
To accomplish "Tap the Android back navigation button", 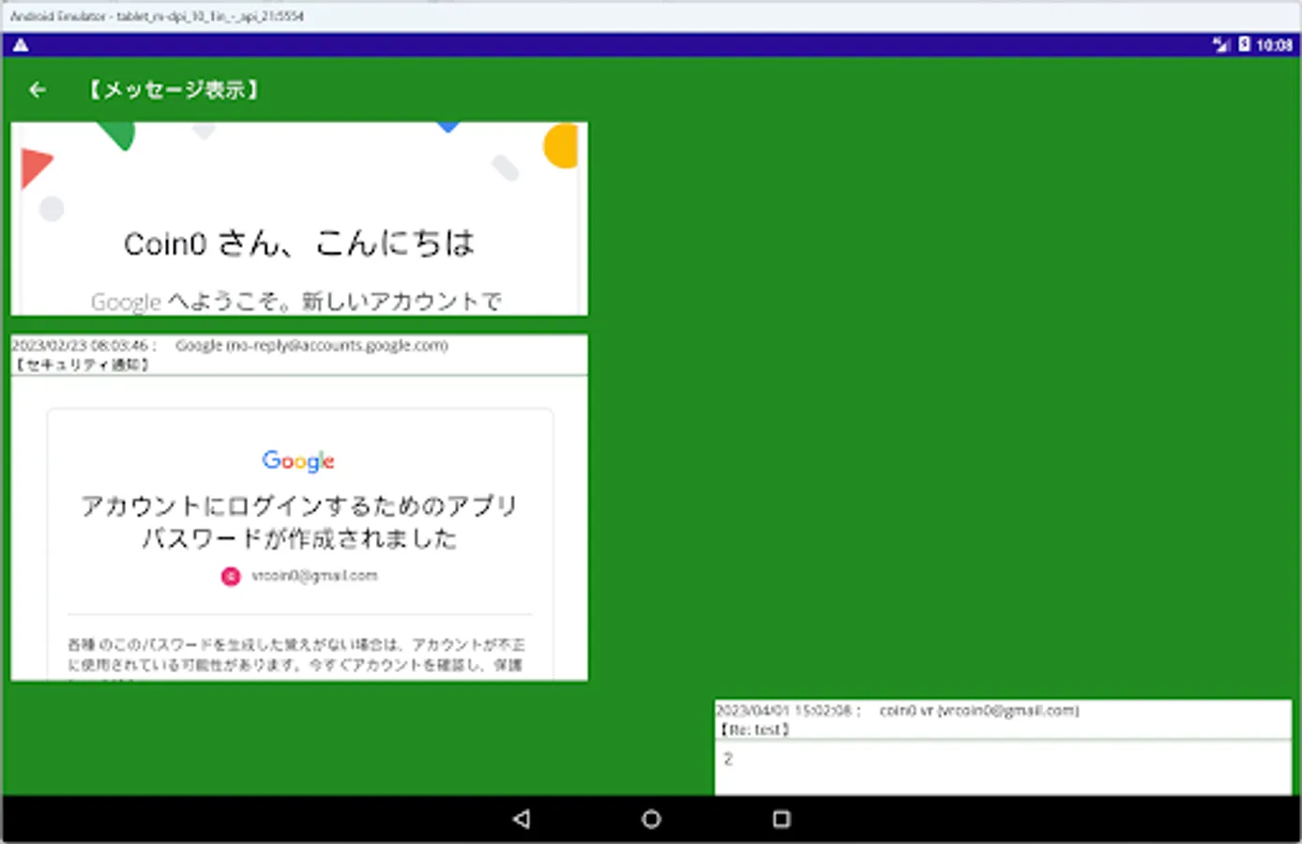I will [522, 819].
